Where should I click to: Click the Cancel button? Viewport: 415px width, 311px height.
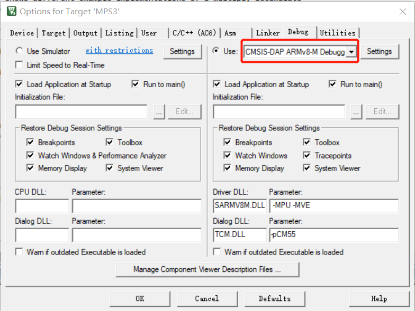pyautogui.click(x=207, y=299)
